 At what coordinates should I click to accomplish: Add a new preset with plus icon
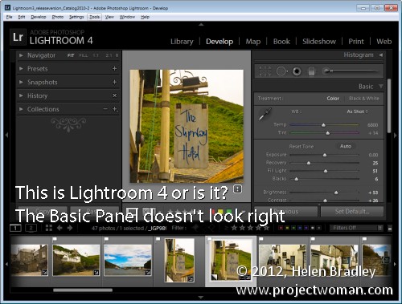click(114, 69)
